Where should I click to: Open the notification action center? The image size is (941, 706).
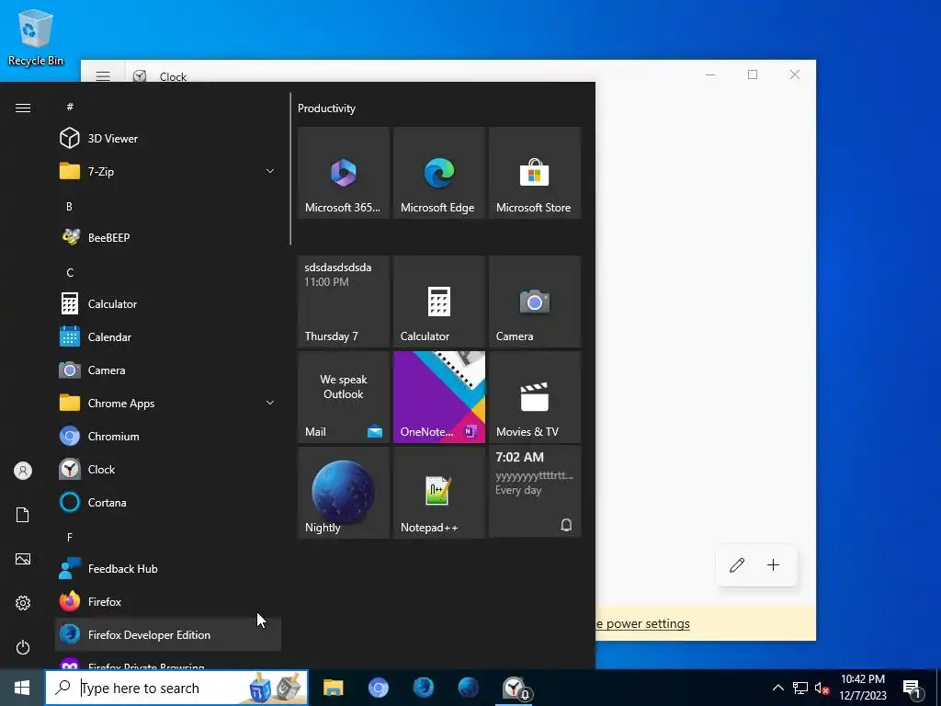coord(913,688)
